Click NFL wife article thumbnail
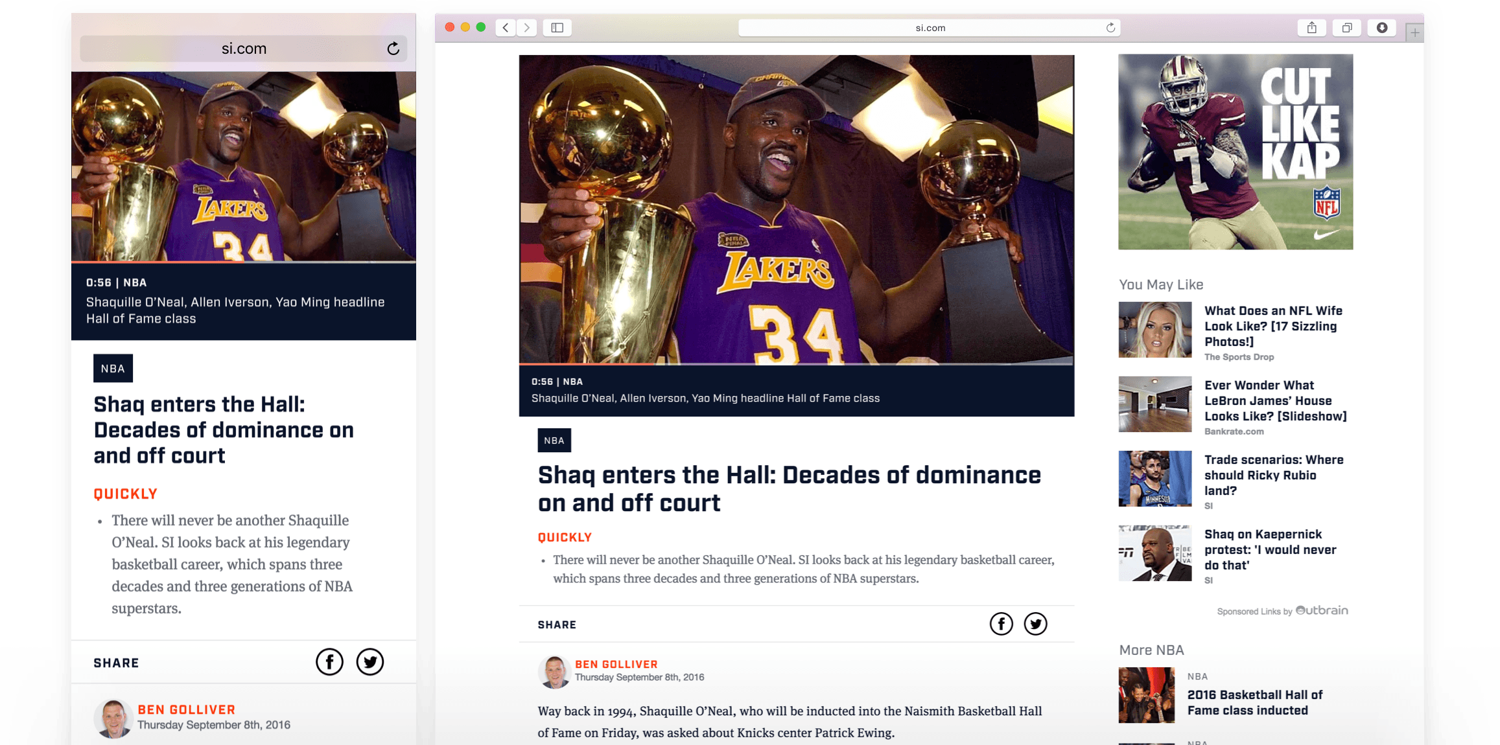This screenshot has width=1500, height=745. point(1154,329)
